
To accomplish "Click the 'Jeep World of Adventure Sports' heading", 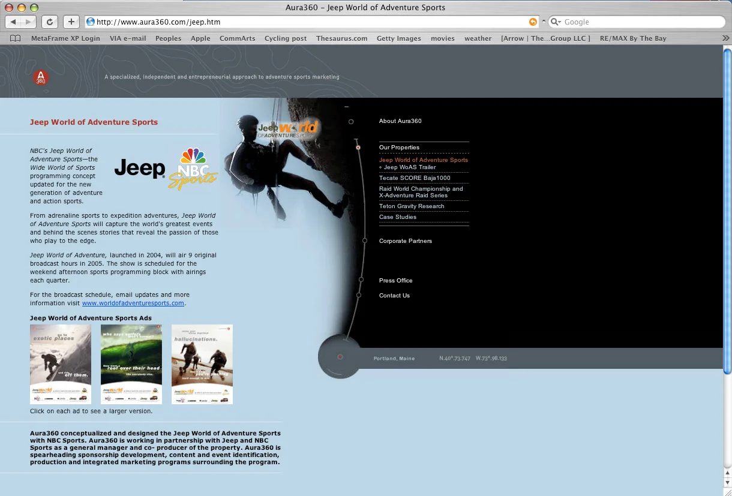I will tap(94, 122).
